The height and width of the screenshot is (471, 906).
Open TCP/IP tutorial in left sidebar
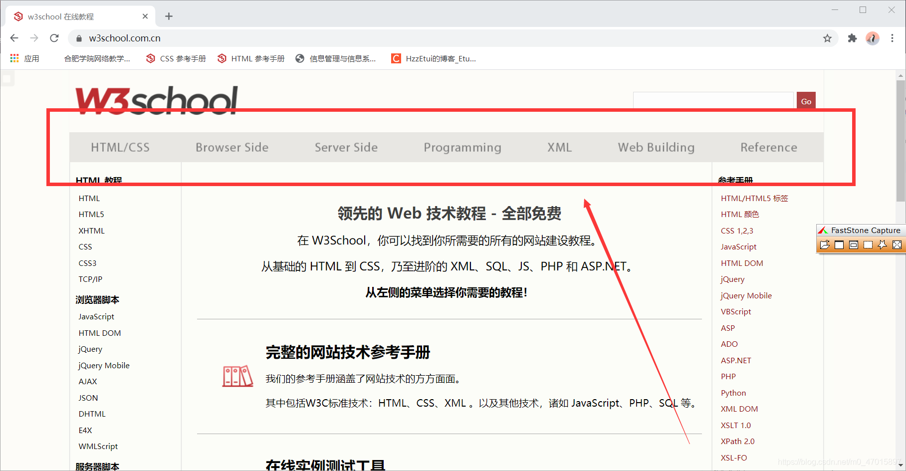coord(90,279)
